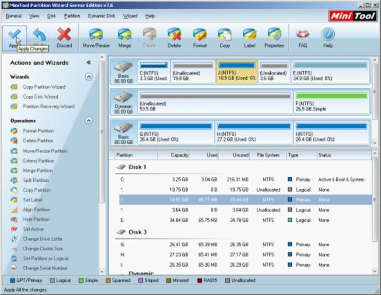This screenshot has width=381, height=295.
Task: Click the Label toolbar icon
Action: pyautogui.click(x=250, y=34)
